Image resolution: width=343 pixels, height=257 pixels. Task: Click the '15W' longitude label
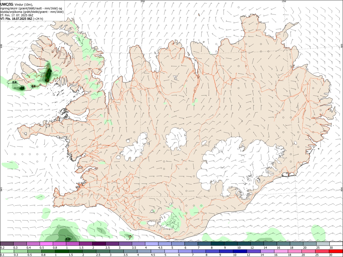click(x=284, y=1)
